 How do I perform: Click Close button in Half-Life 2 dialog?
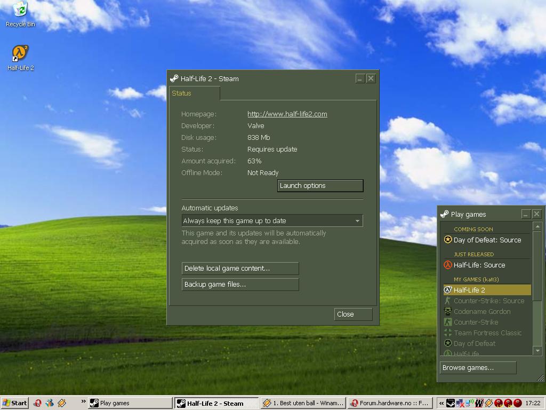[x=353, y=314]
